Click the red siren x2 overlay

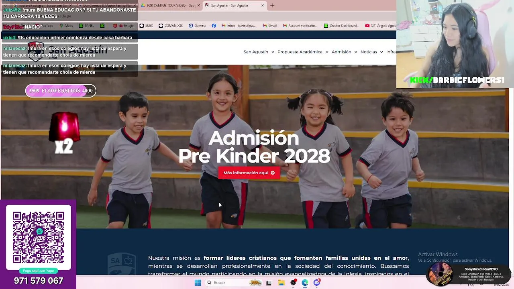point(64,133)
